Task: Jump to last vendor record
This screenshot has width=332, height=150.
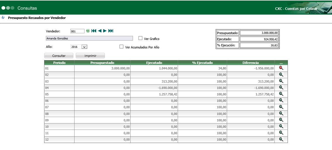Action: point(111,31)
